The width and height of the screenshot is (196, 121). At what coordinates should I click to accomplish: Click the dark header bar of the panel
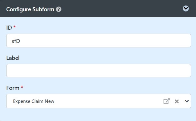98,8
